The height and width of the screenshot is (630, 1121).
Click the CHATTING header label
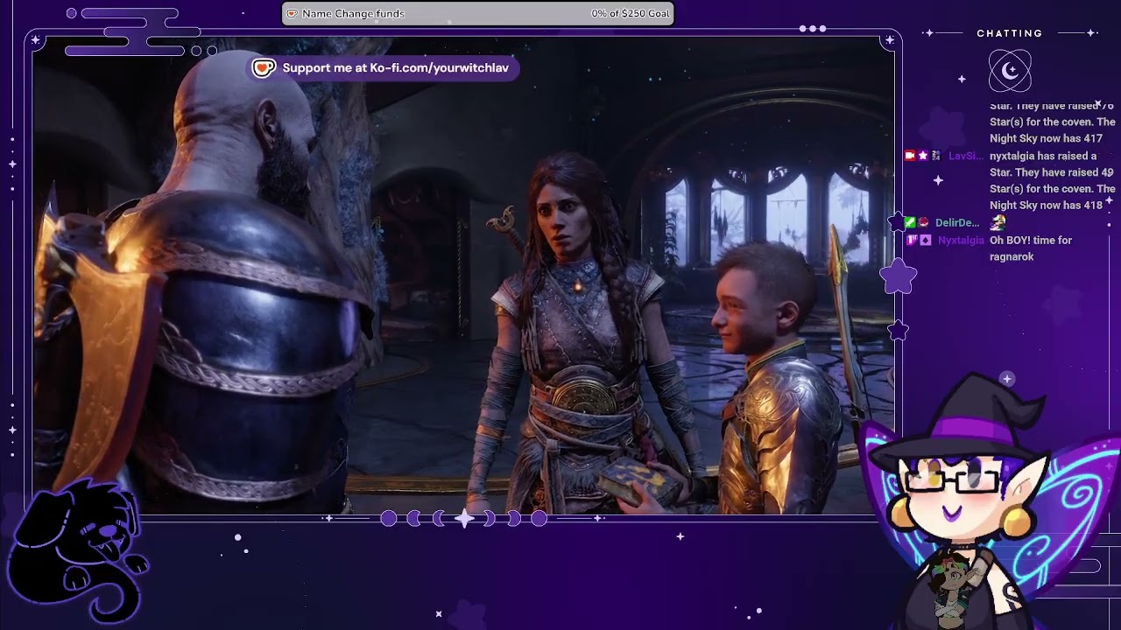point(1010,33)
